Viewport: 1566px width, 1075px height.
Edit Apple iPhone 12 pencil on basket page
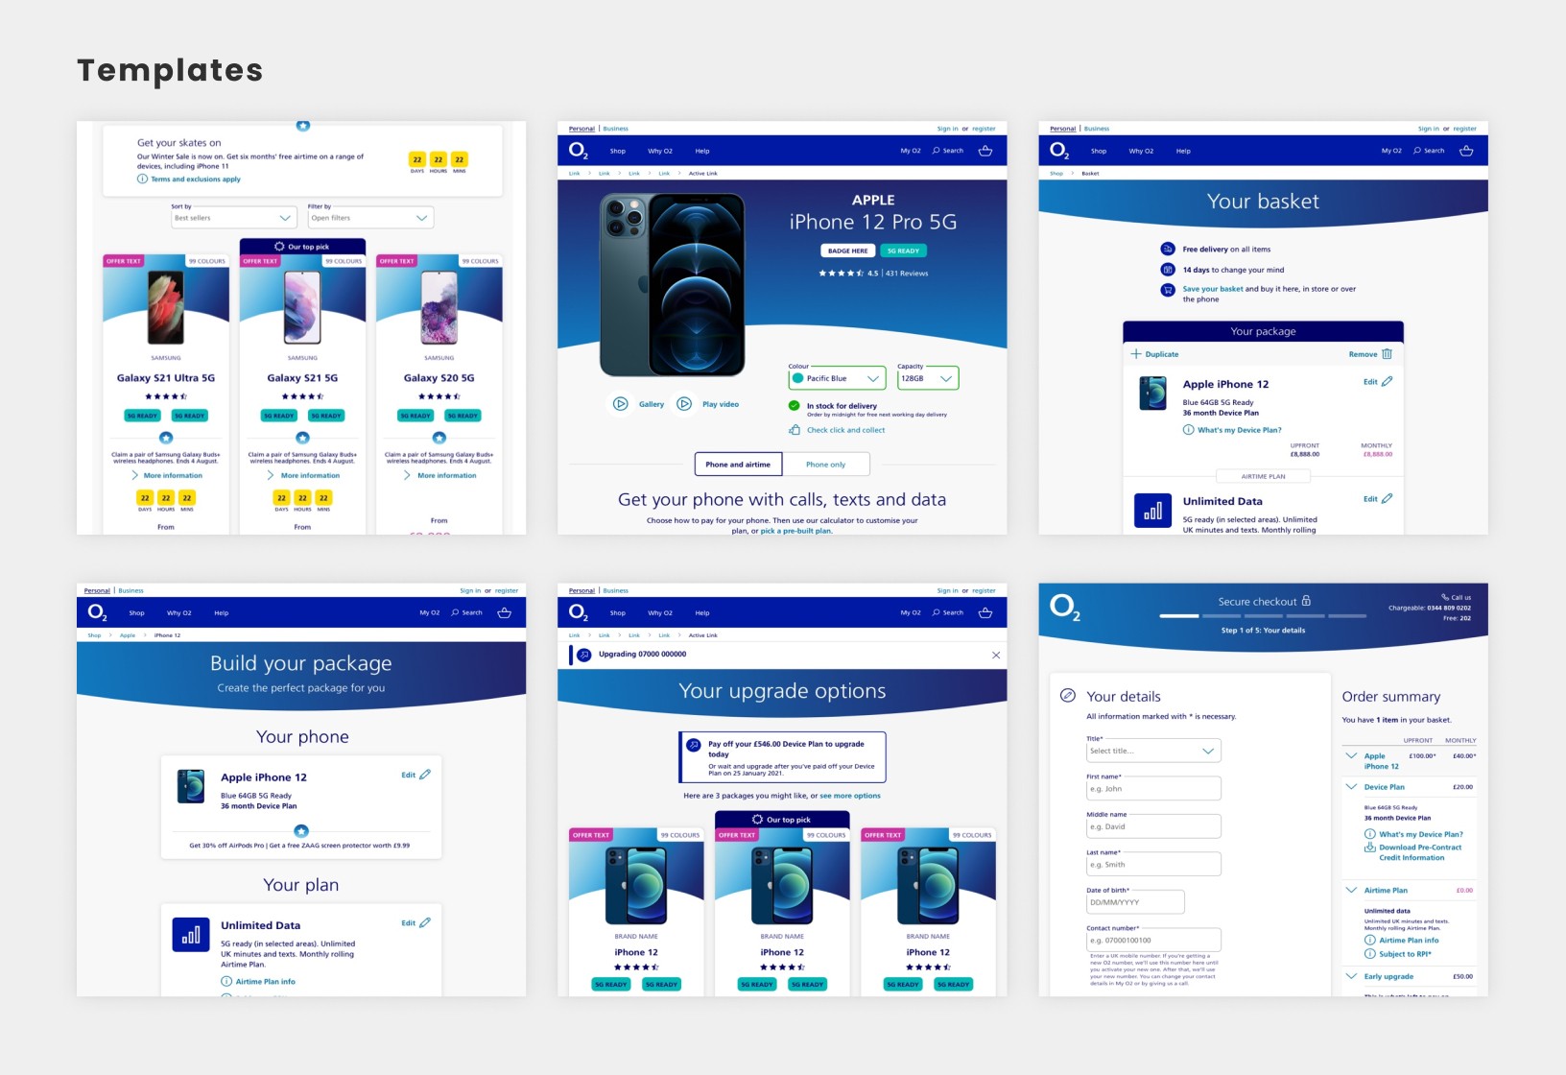click(1387, 382)
